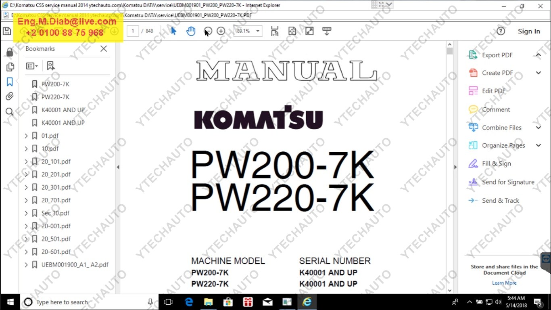Click the document scroll down arrow
The image size is (551, 310).
coord(450,290)
